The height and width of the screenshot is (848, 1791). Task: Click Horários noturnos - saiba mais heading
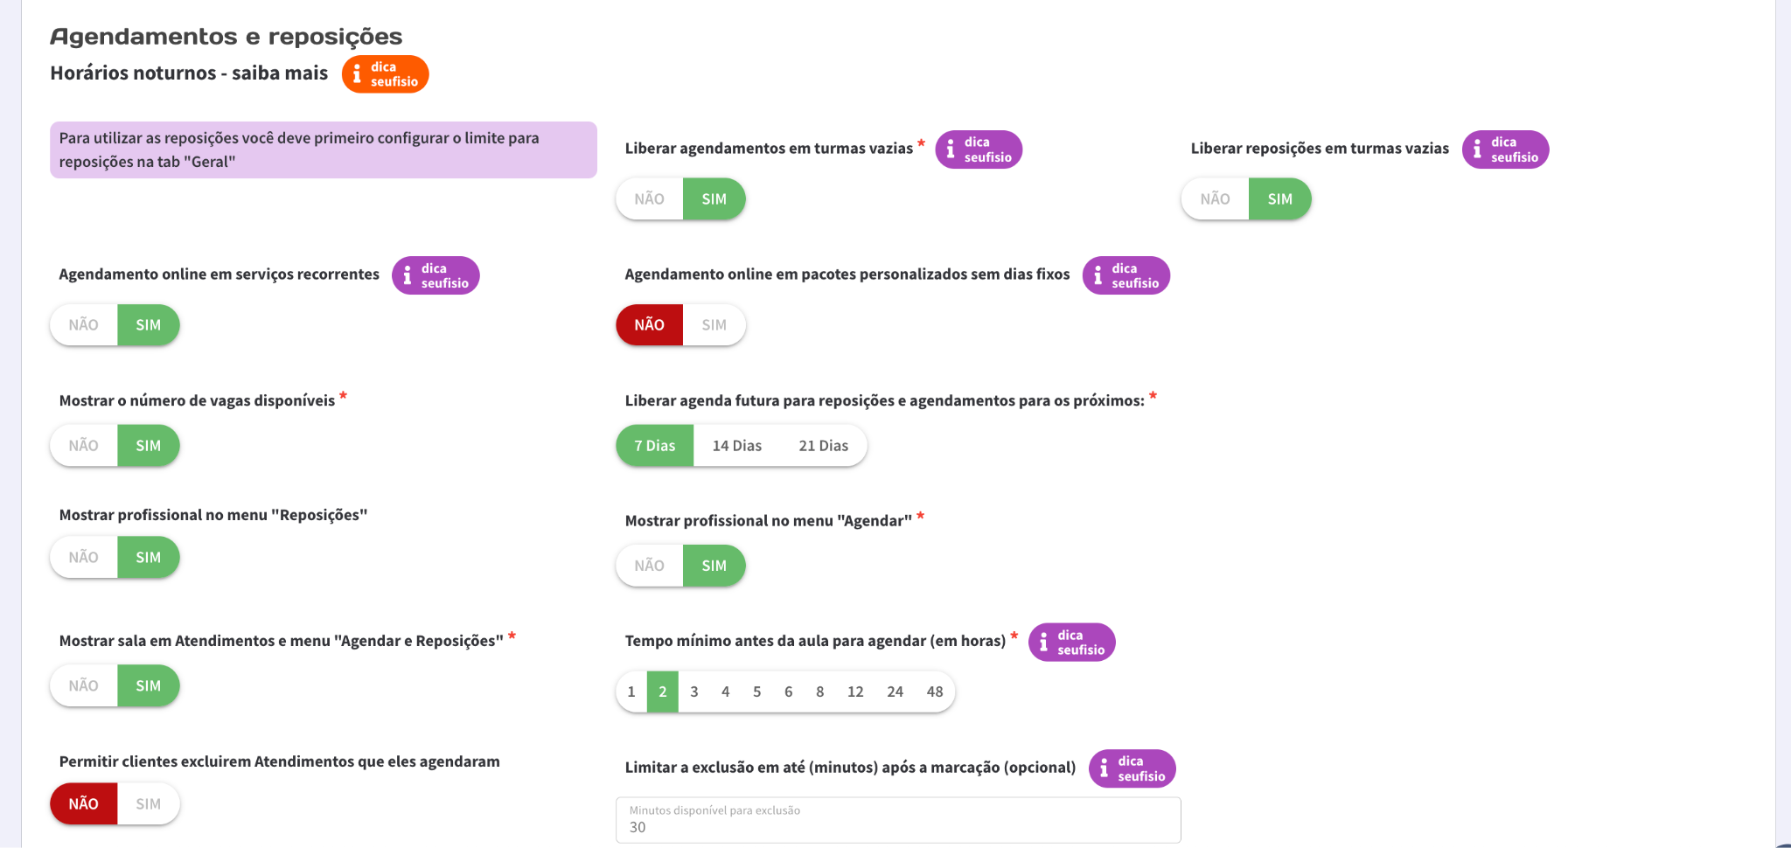189,73
